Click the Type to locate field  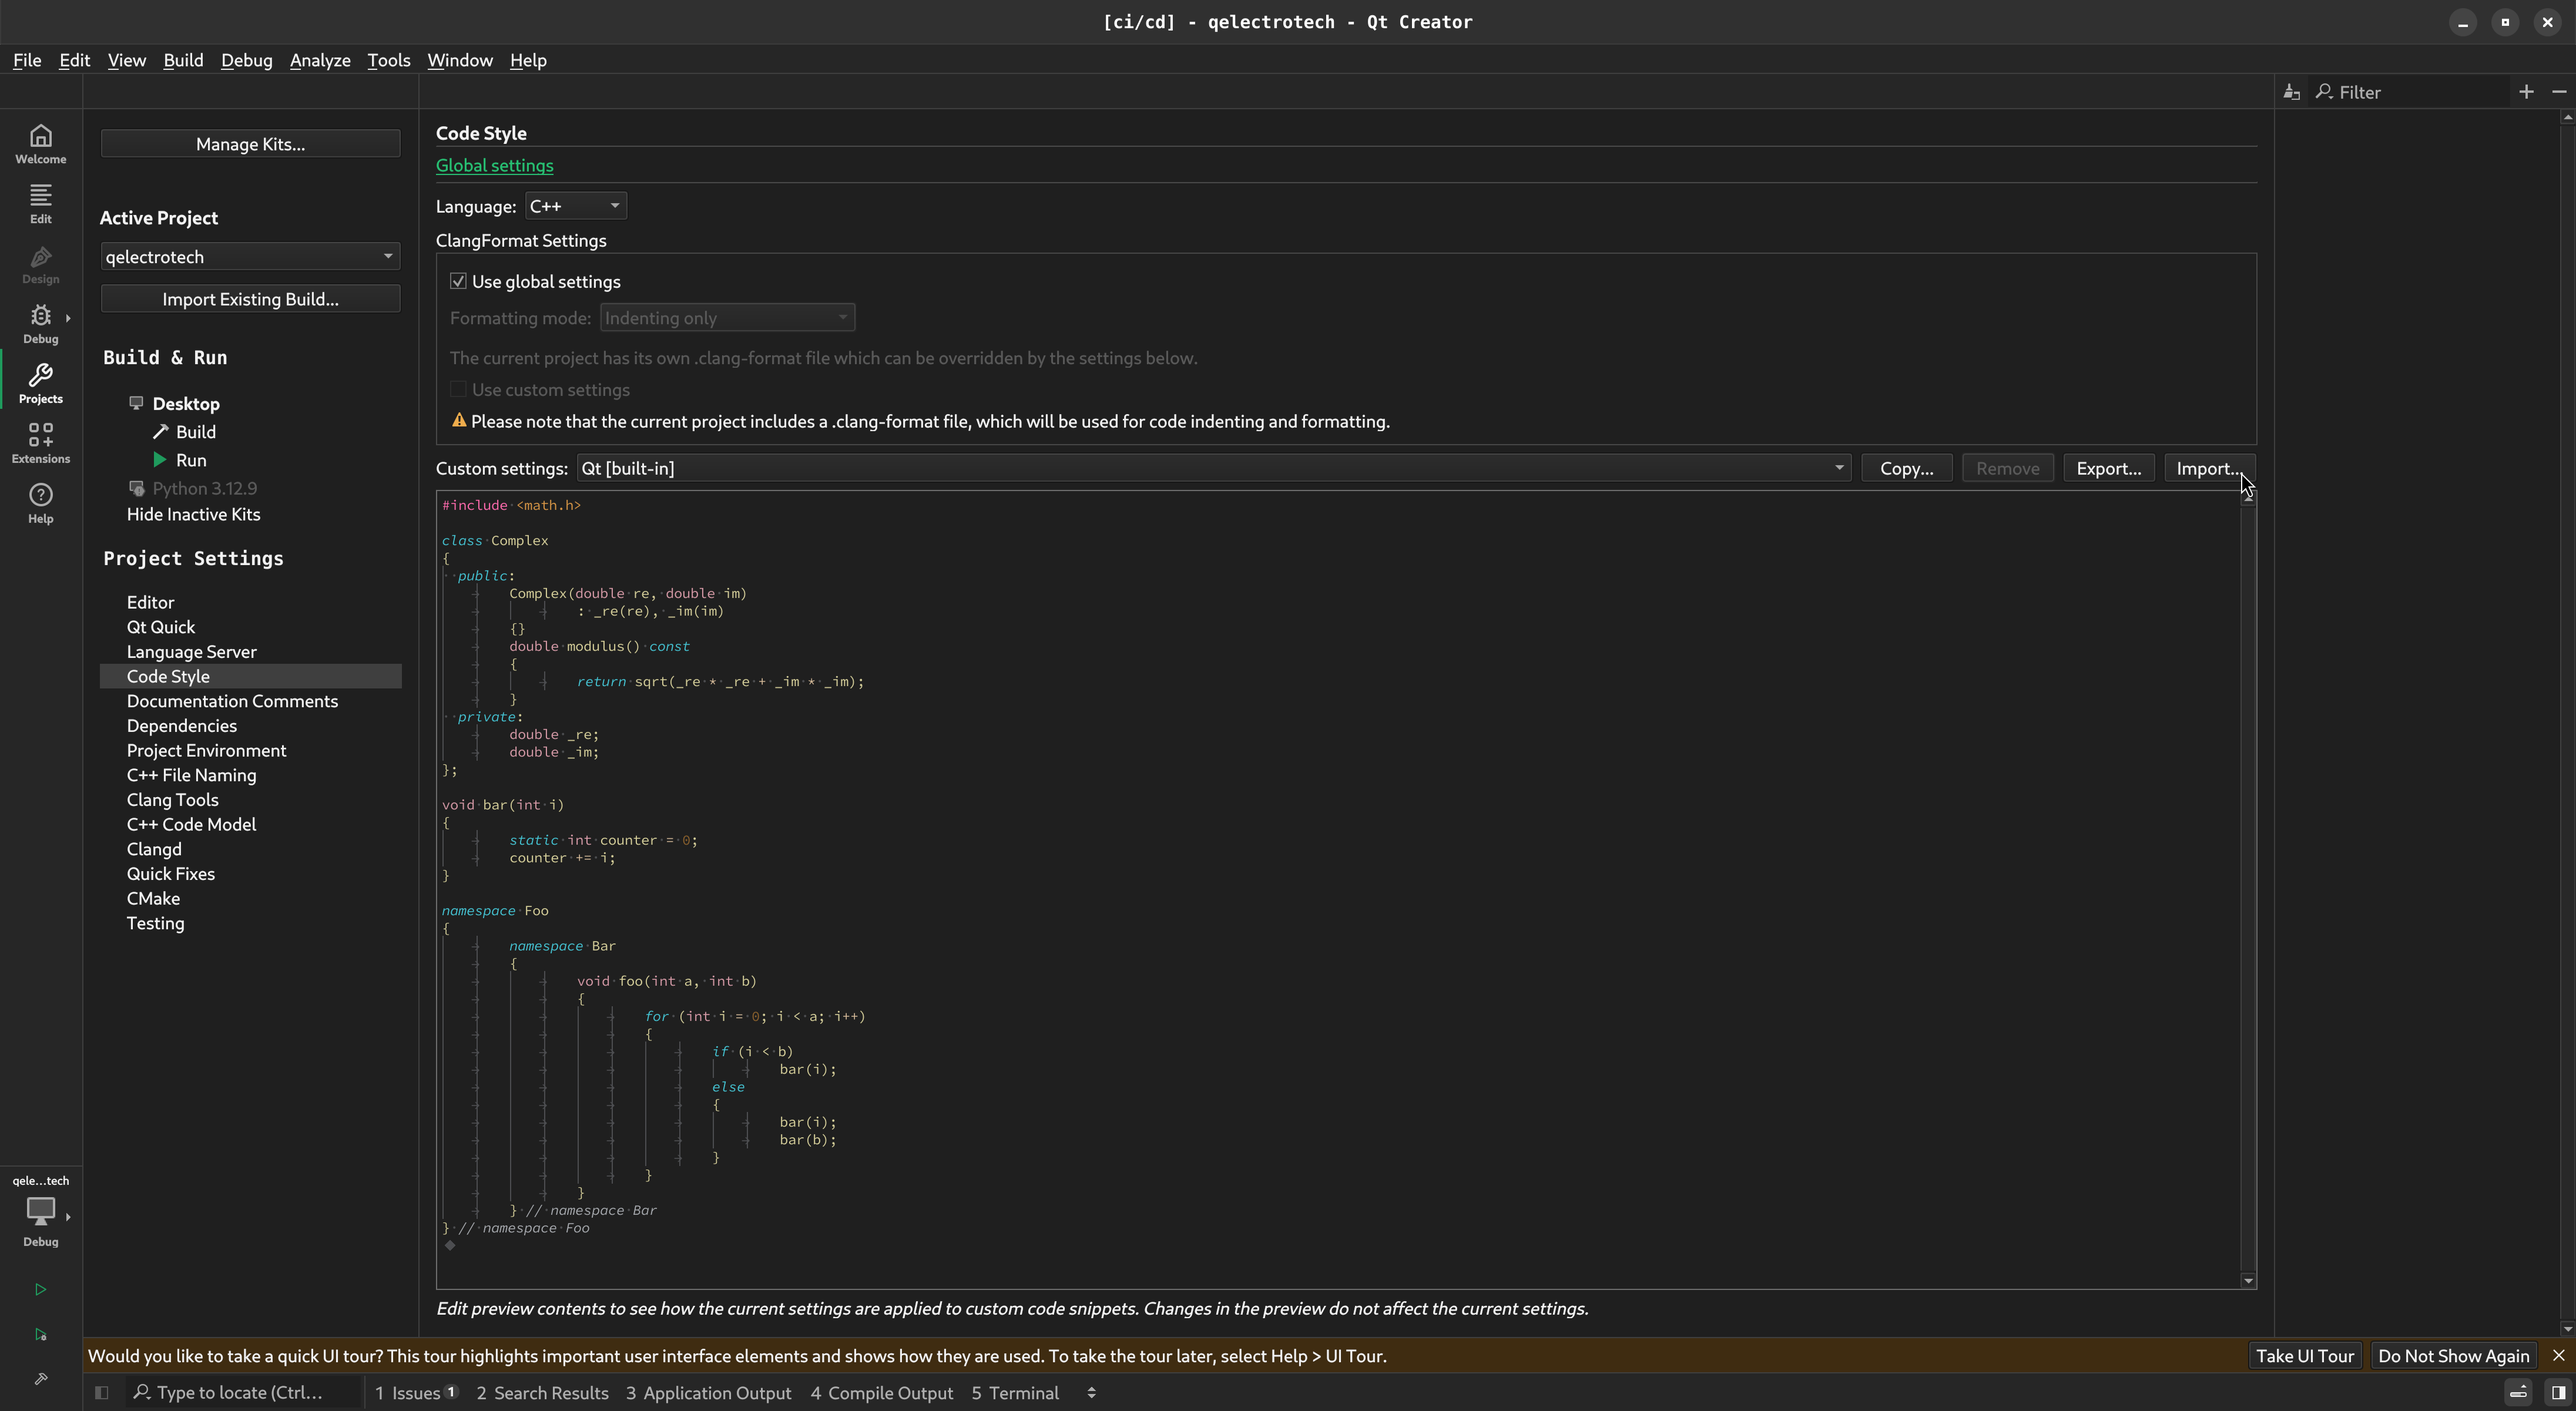(x=244, y=1393)
